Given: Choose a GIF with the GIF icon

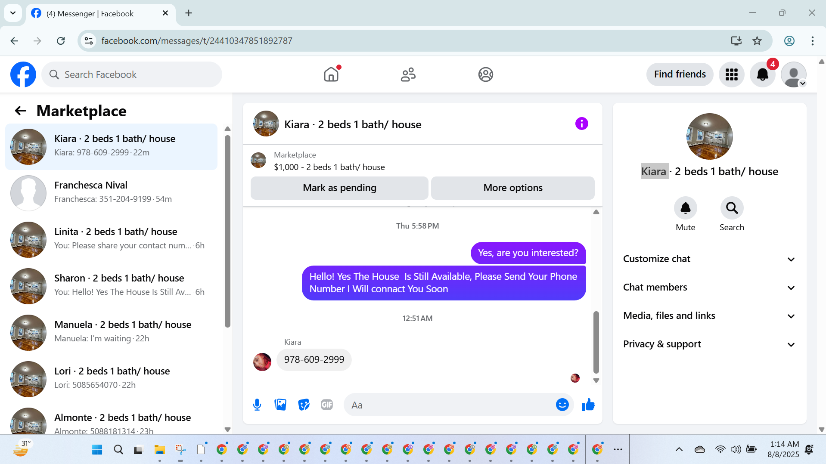Looking at the screenshot, I should pyautogui.click(x=327, y=405).
